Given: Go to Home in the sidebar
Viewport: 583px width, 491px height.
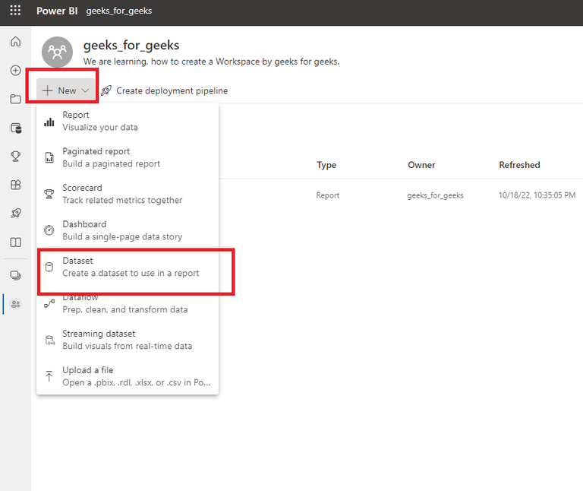Looking at the screenshot, I should pyautogui.click(x=16, y=41).
